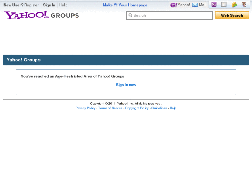Click the Register link
The width and height of the screenshot is (252, 189).
click(x=32, y=5)
